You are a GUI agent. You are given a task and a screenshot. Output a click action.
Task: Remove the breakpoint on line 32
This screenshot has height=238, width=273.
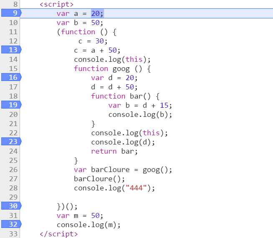pos(11,224)
